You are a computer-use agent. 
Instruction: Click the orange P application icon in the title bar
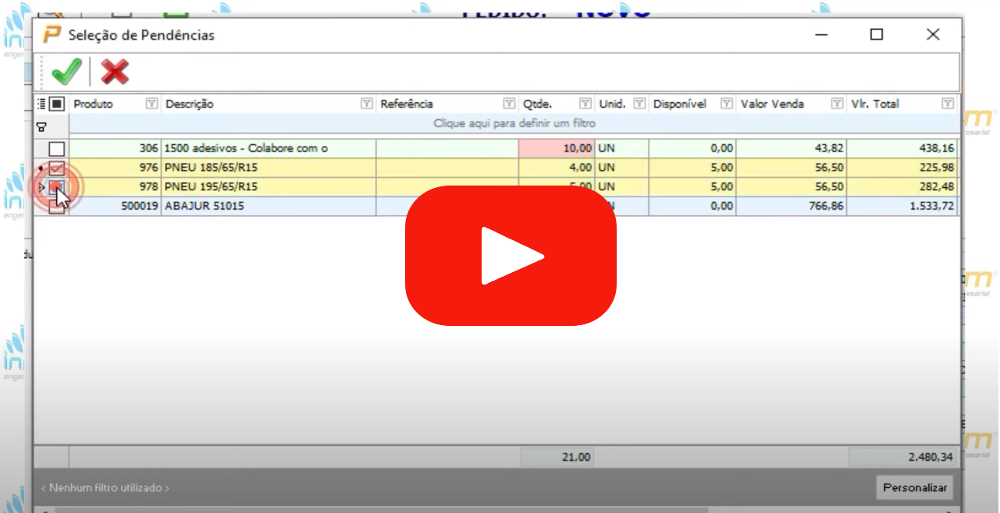52,35
